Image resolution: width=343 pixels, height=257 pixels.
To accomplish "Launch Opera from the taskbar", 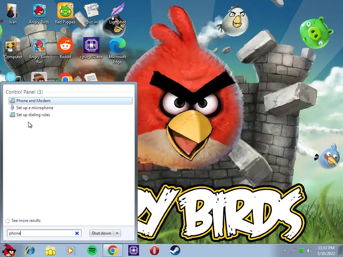I will click(154, 250).
